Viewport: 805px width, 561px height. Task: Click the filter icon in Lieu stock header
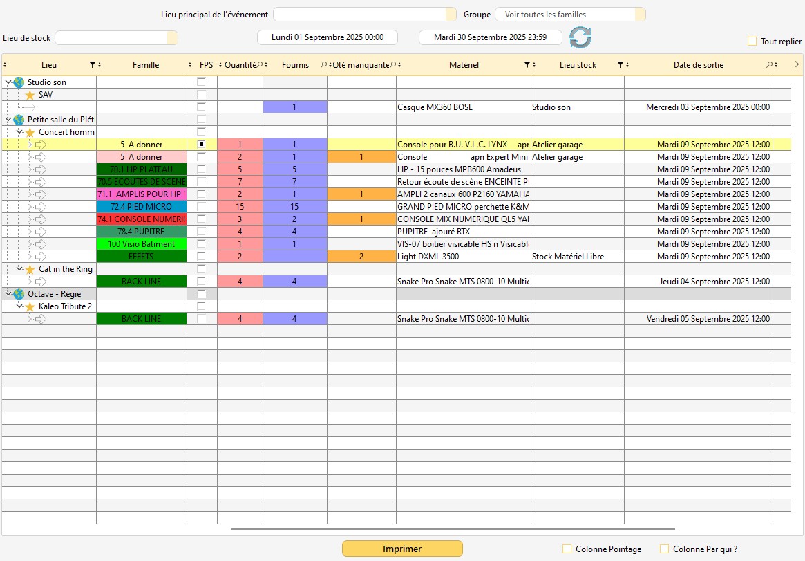tap(621, 65)
